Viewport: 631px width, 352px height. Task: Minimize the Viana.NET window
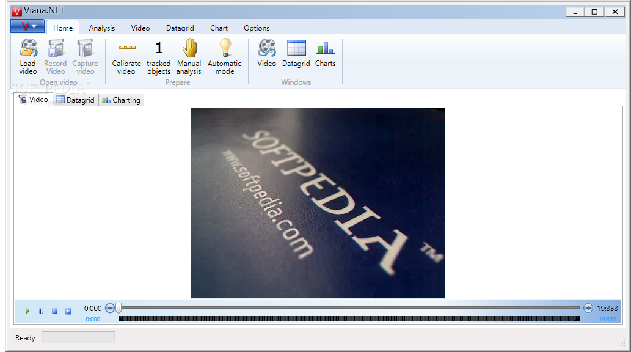575,12
